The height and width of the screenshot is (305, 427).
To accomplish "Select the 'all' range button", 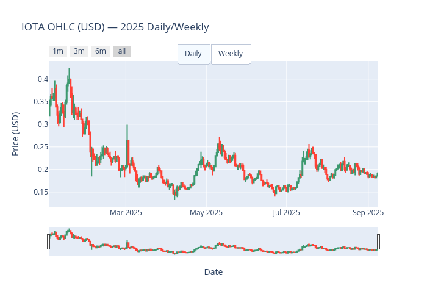I will point(122,51).
